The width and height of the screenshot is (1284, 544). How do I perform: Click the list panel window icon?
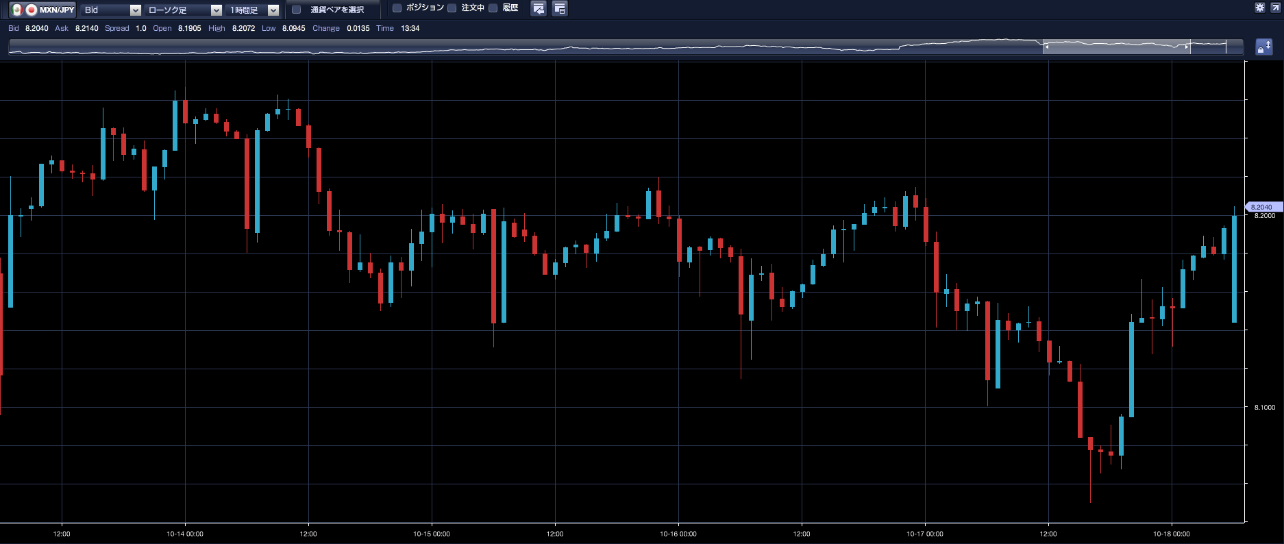tap(560, 9)
